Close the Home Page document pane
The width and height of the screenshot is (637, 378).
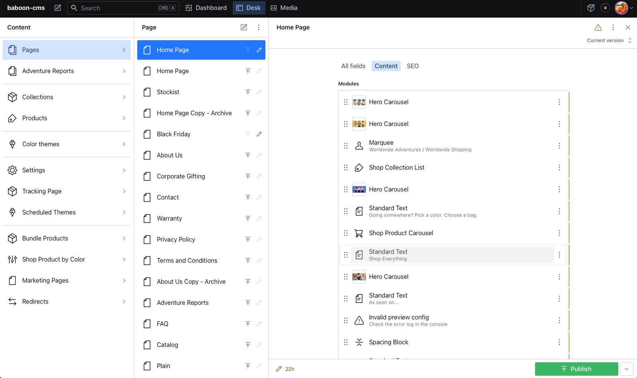[x=628, y=27]
